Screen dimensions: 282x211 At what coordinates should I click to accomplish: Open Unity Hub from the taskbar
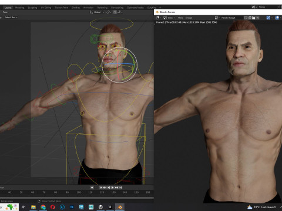pyautogui.click(x=100, y=207)
